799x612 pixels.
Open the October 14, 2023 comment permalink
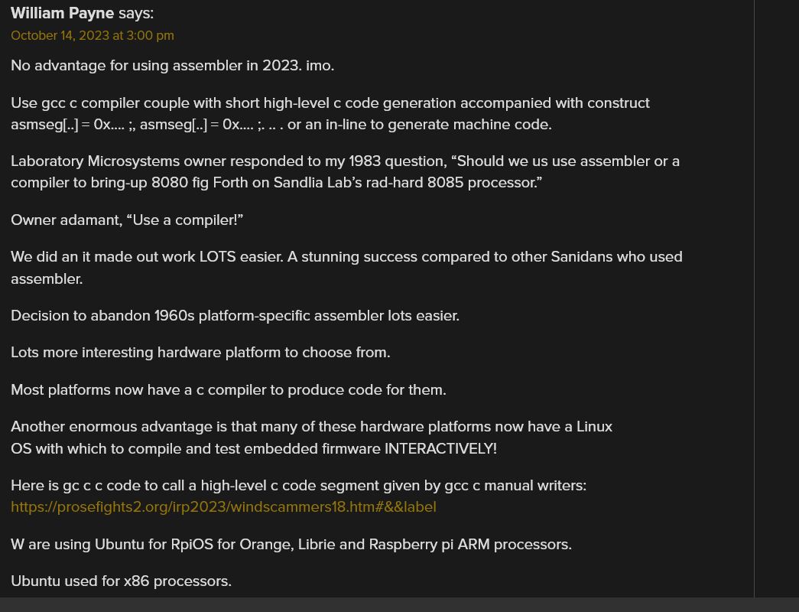pyautogui.click(x=93, y=36)
